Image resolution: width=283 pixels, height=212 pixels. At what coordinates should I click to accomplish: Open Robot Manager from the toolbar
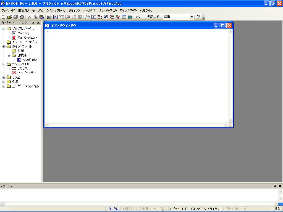point(88,17)
